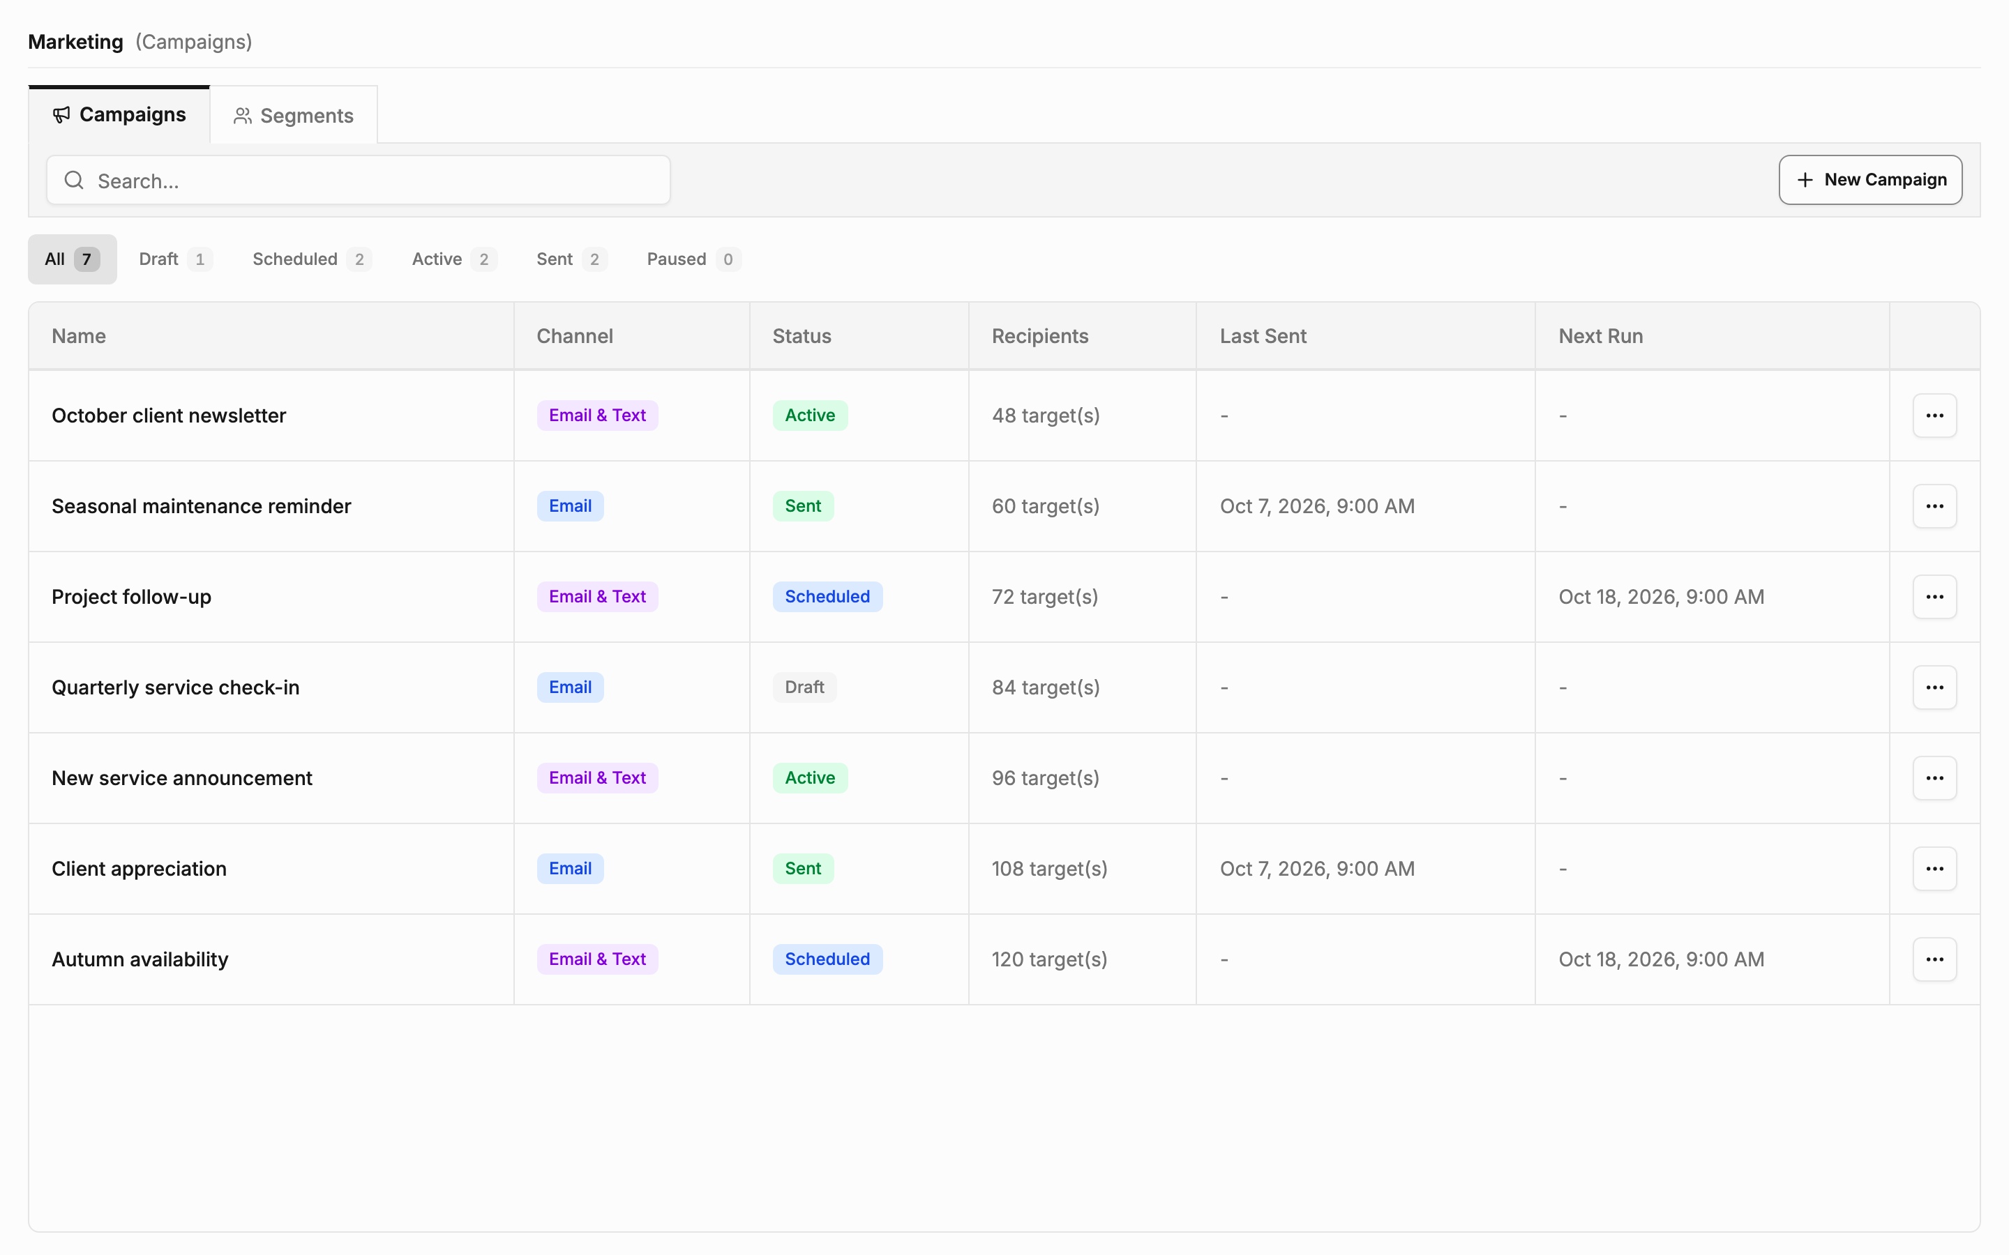This screenshot has height=1255, width=2009.
Task: Open actions menu for October client newsletter
Action: tap(1934, 415)
